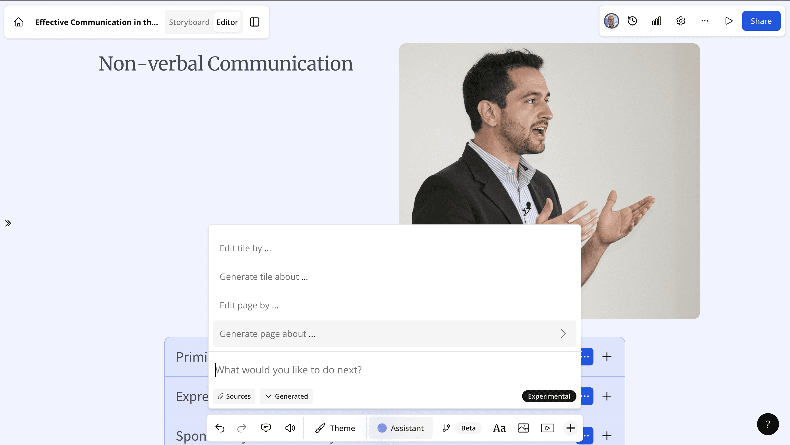This screenshot has width=790, height=445.
Task: Click the Beta label toggle
Action: (x=468, y=428)
